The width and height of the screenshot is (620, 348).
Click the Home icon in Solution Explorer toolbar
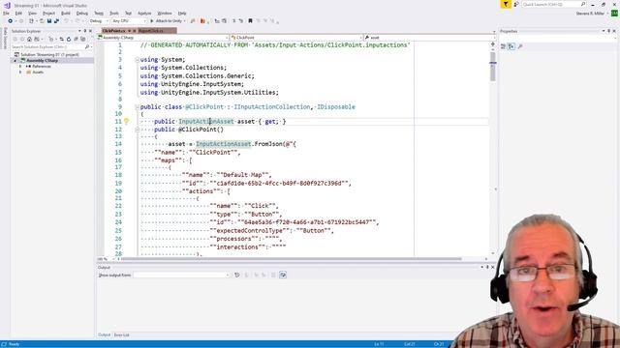pos(29,39)
